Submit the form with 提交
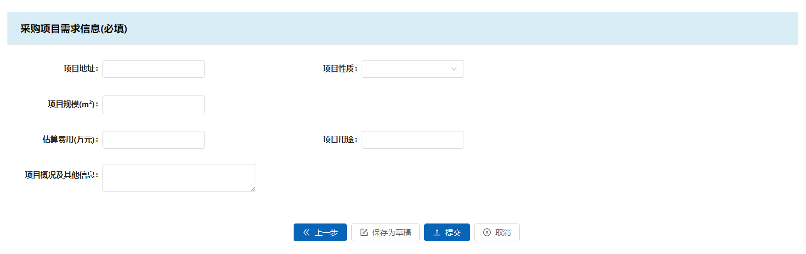The image size is (806, 254). tap(447, 232)
